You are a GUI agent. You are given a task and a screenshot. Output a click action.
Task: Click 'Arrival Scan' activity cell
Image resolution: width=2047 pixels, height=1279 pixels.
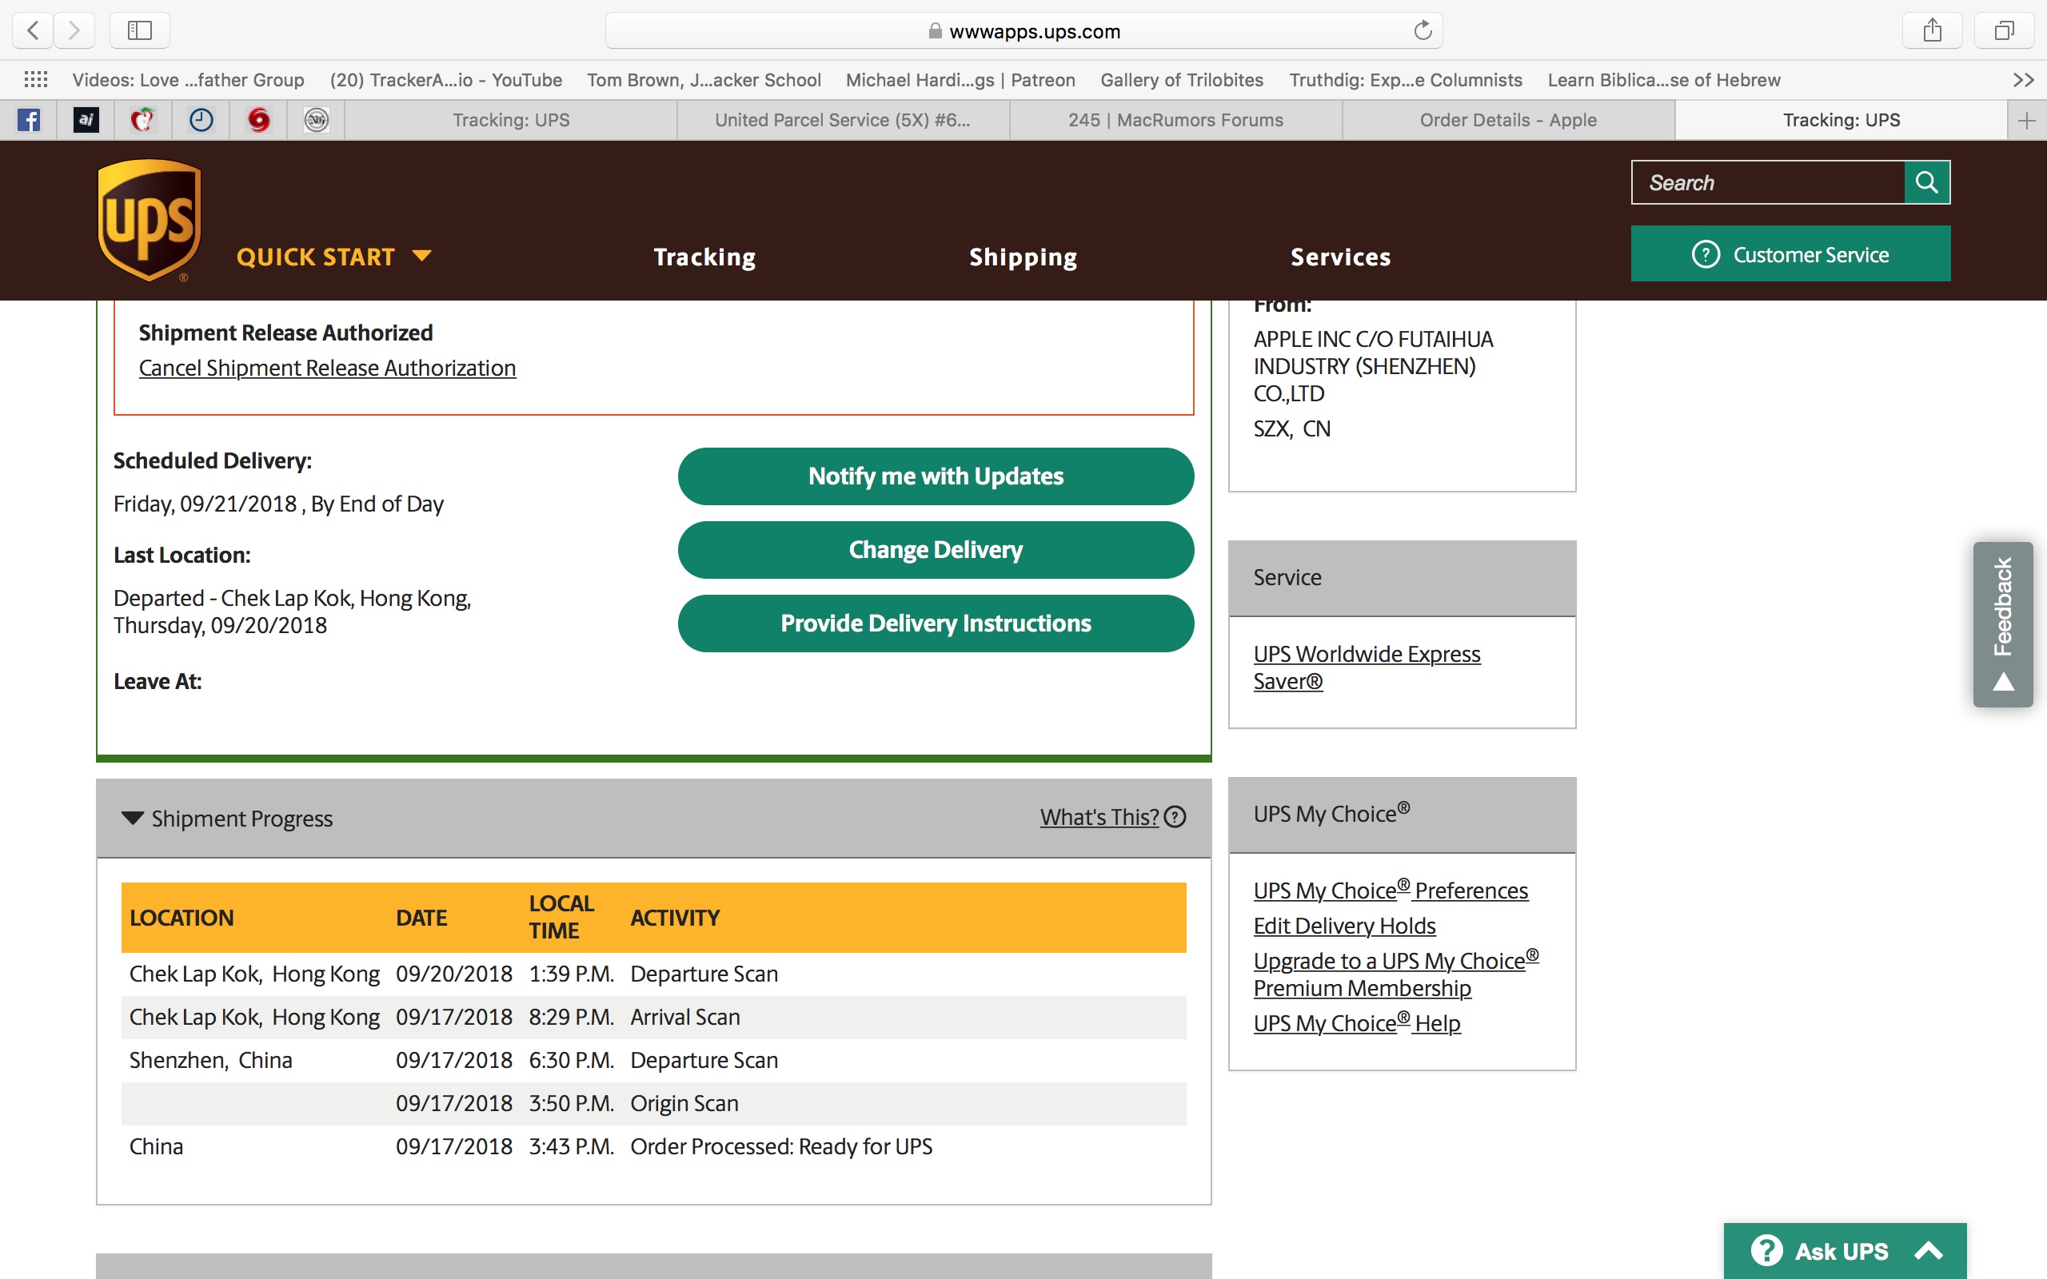(685, 1017)
